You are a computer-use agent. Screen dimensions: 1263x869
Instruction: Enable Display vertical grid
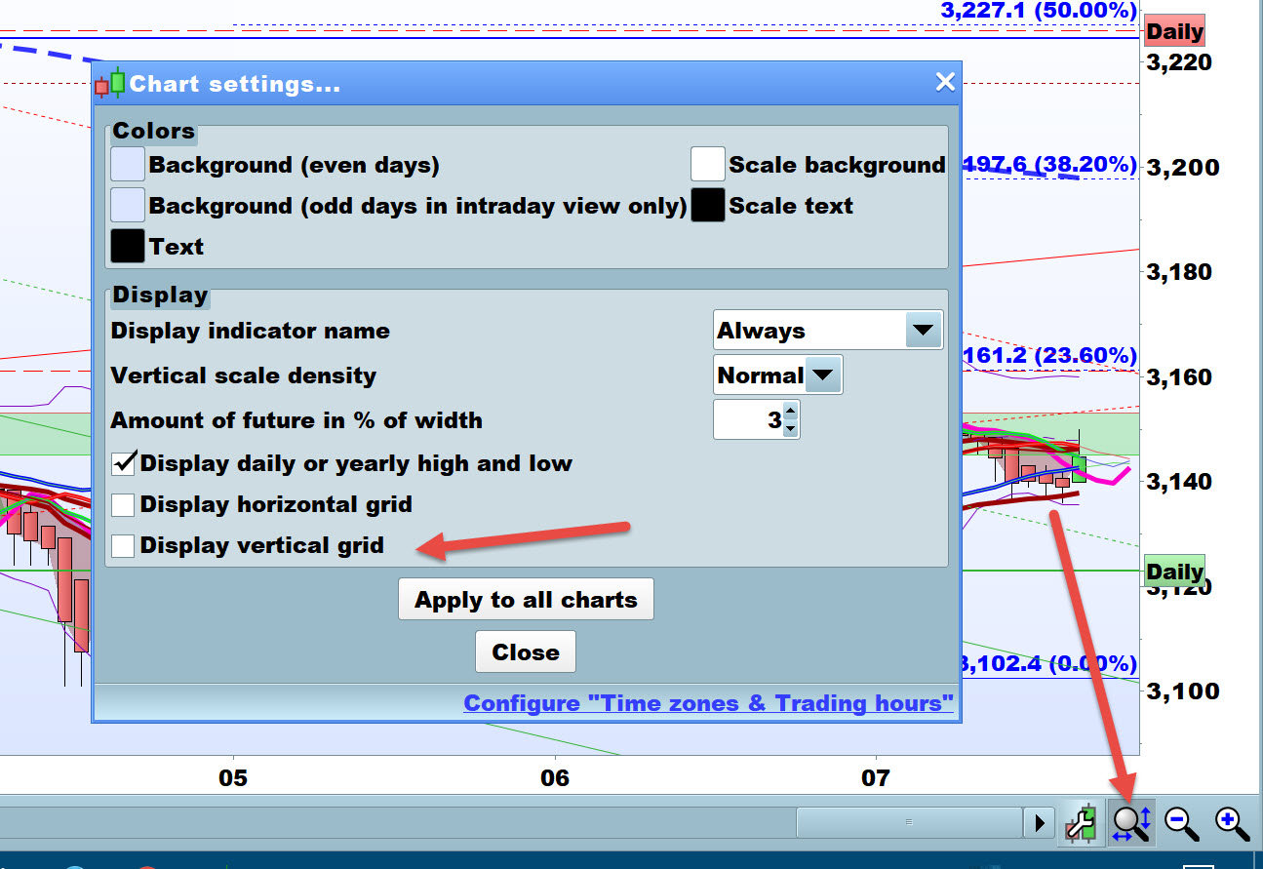pyautogui.click(x=123, y=545)
